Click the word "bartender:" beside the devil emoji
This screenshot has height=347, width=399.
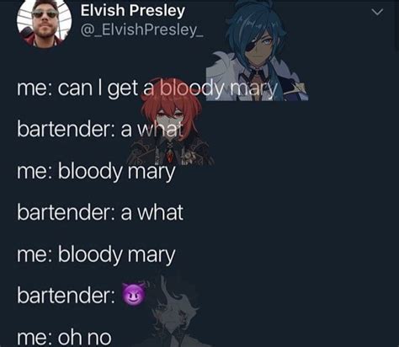click(66, 296)
